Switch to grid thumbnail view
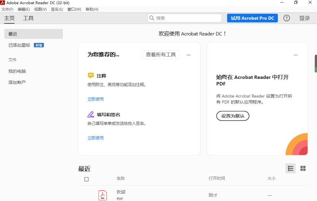This screenshot has width=317, height=201. click(303, 168)
